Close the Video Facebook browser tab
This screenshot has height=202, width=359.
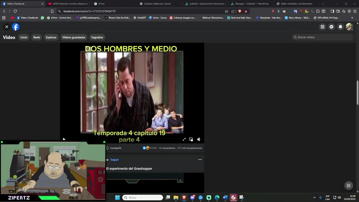[x=42, y=4]
